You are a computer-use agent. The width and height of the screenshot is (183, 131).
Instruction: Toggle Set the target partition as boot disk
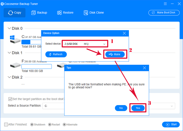10,99
